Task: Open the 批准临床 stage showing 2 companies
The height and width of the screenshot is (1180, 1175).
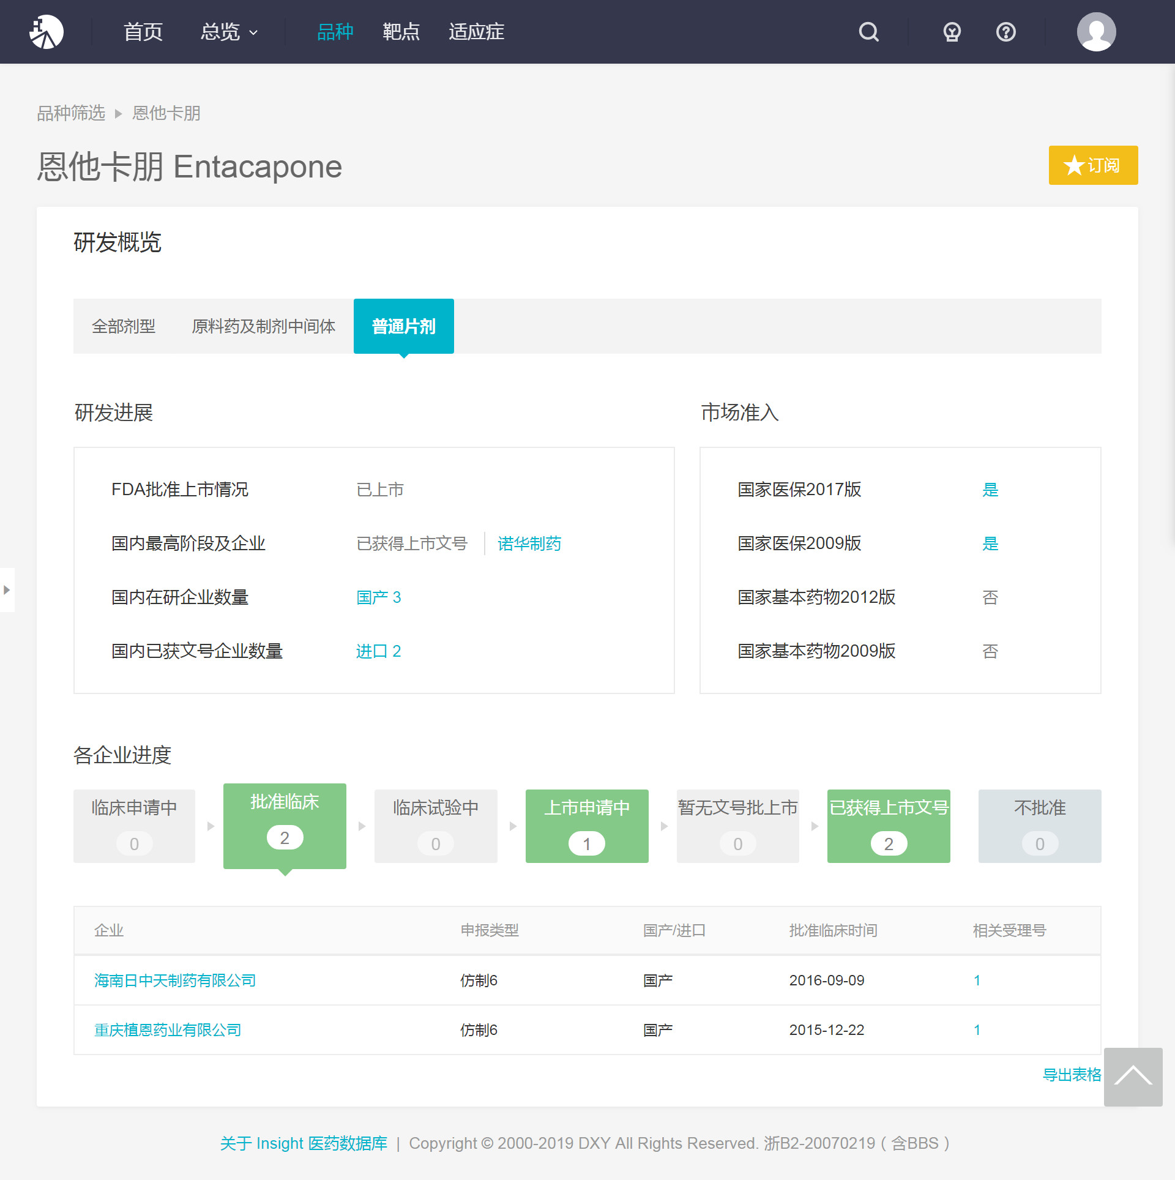Action: tap(285, 825)
